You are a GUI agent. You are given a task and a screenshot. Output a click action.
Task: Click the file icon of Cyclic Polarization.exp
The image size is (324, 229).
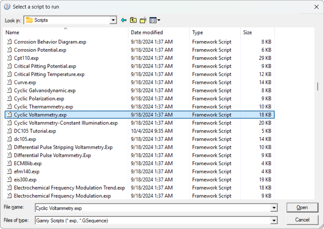coord(9,98)
